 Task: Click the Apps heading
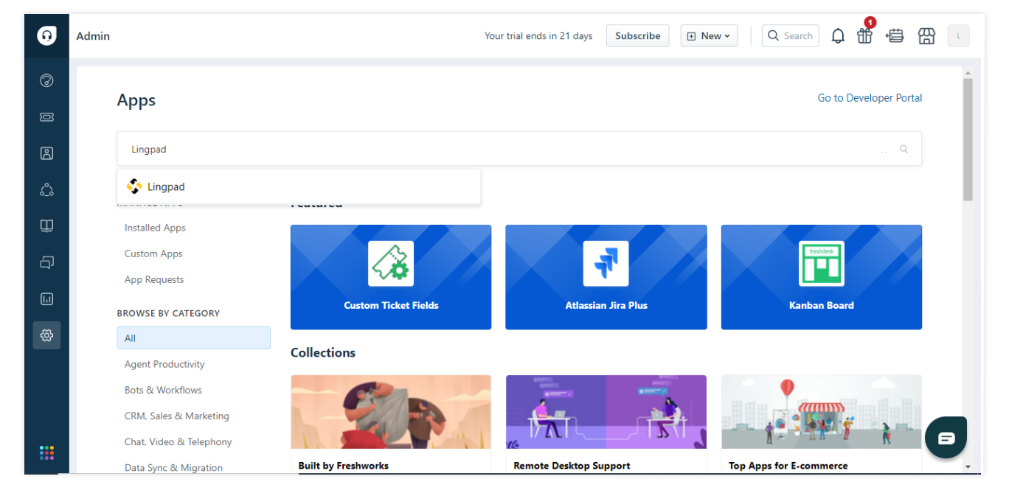coord(136,100)
